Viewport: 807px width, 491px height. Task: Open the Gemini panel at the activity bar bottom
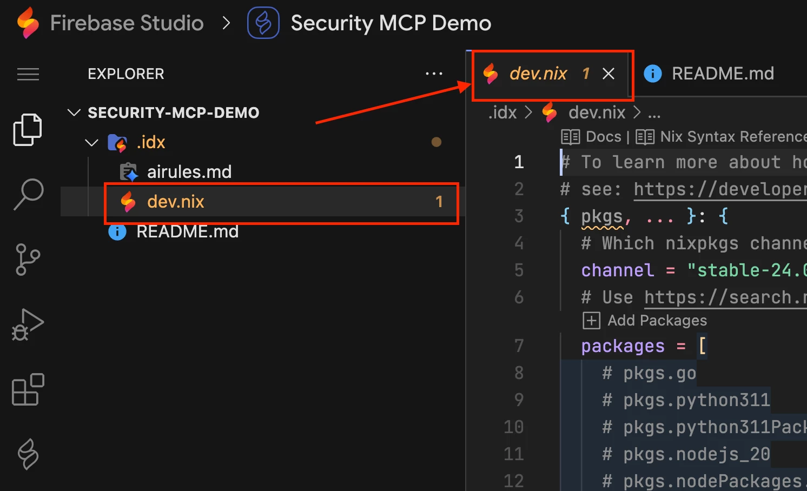pos(28,454)
